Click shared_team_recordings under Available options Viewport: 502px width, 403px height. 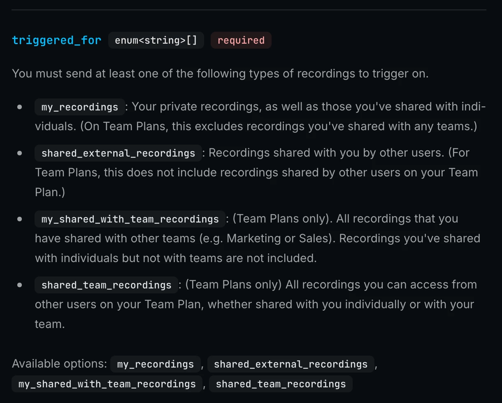(x=281, y=384)
